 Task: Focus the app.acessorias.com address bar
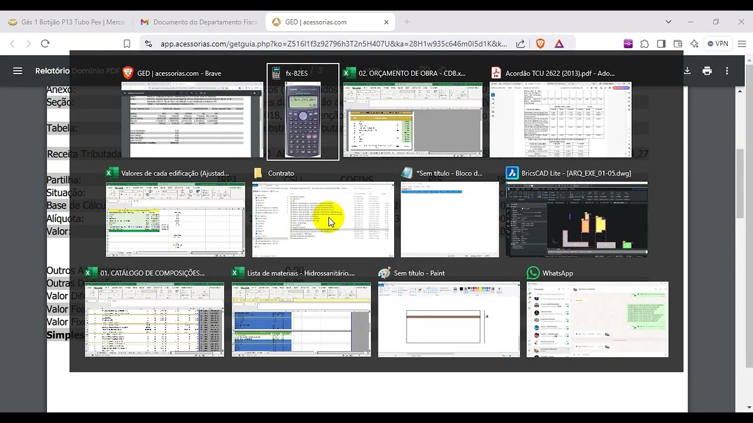(x=334, y=43)
